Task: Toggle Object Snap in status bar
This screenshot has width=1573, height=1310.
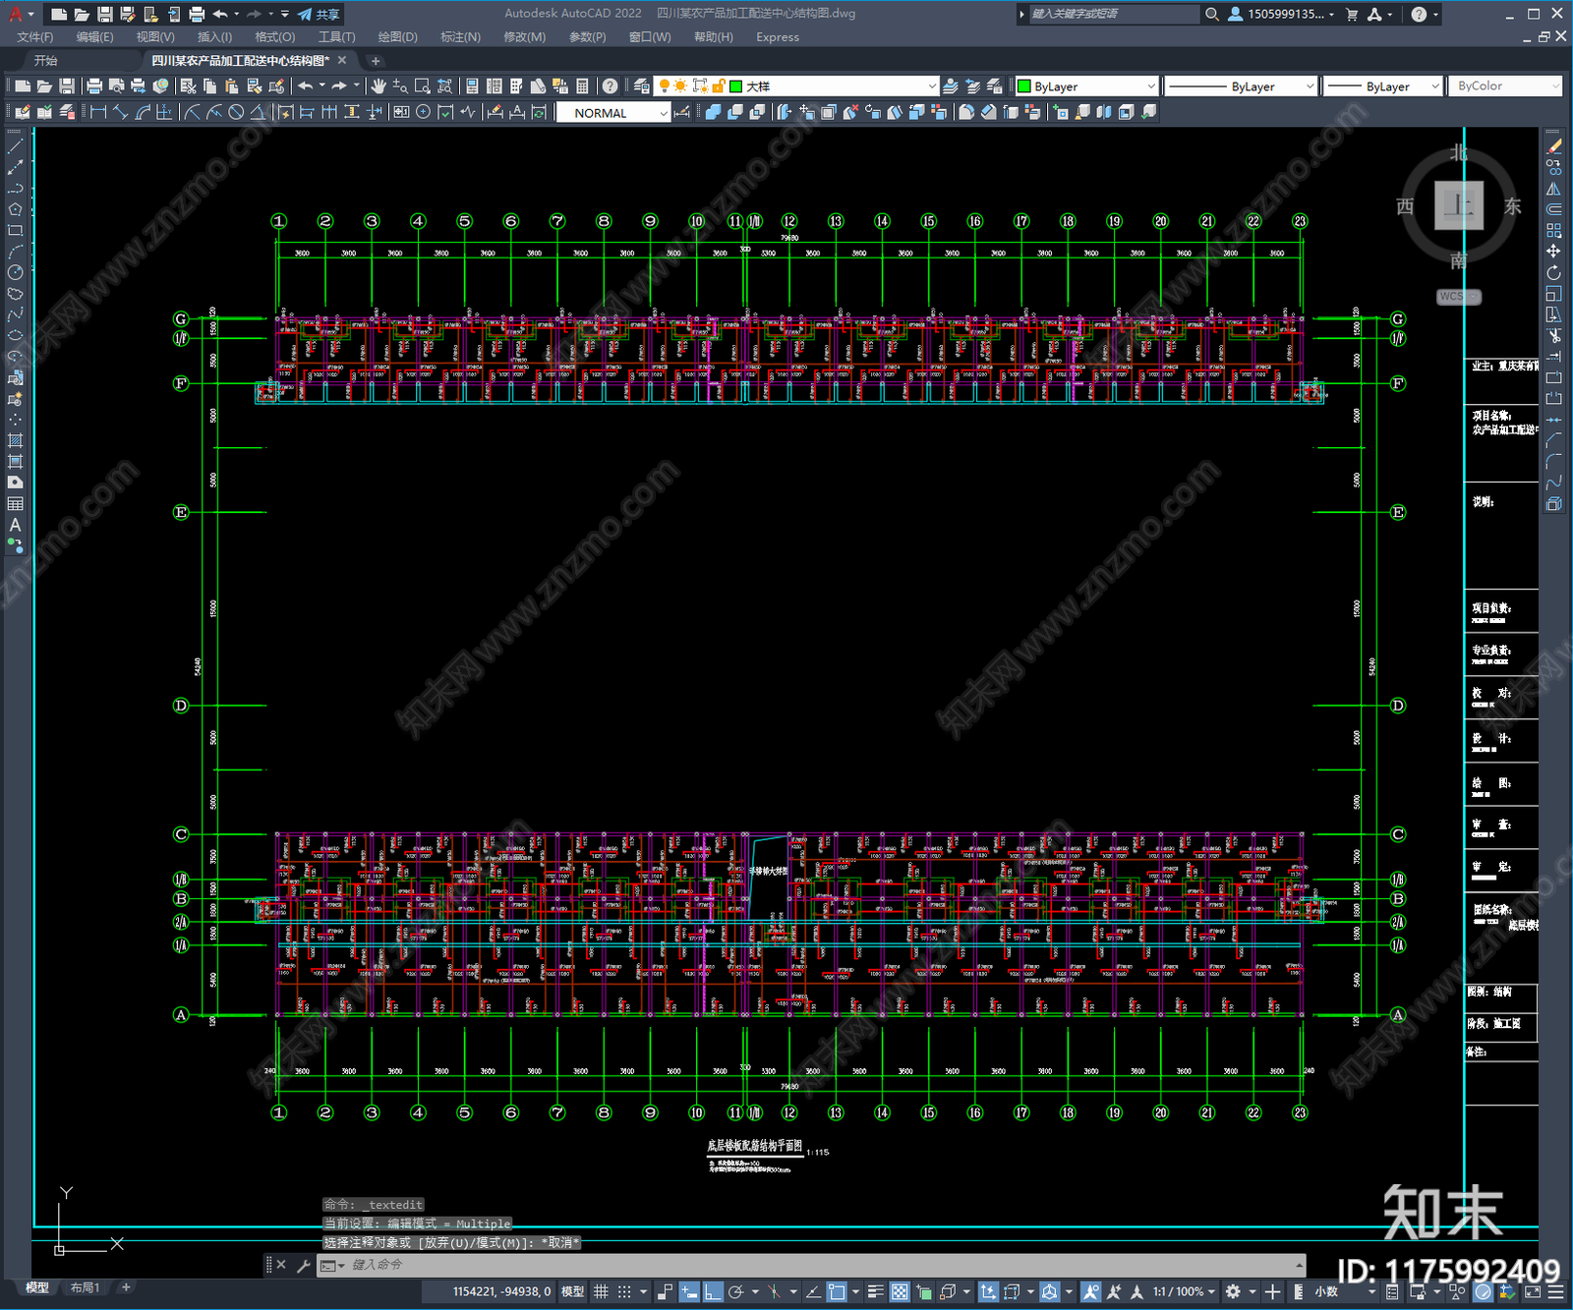Action: point(837,1291)
